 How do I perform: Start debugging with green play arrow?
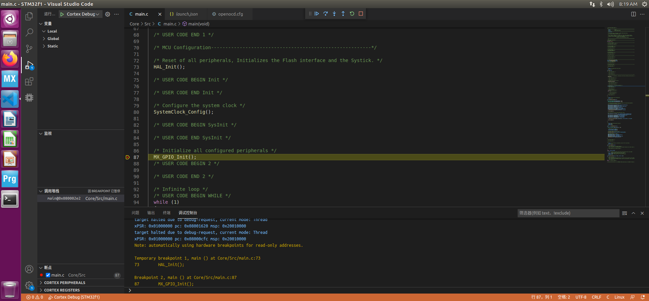tap(62, 14)
